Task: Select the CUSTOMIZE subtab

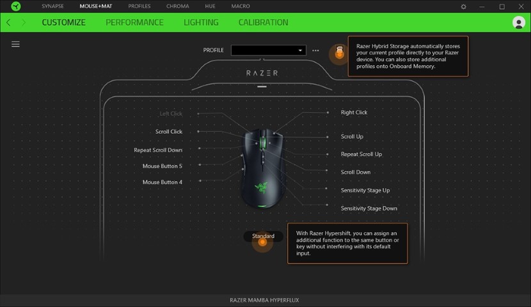Action: tap(64, 22)
